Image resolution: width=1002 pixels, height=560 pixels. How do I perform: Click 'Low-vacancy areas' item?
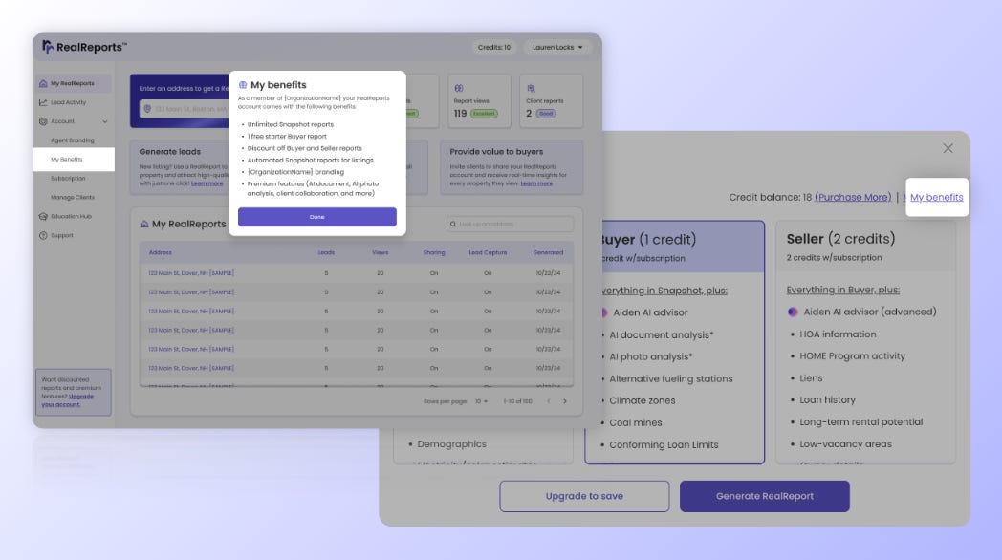(x=845, y=443)
